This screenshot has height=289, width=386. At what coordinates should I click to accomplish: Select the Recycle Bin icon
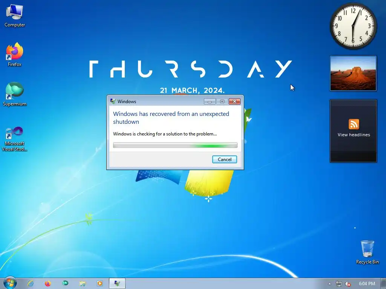367,252
